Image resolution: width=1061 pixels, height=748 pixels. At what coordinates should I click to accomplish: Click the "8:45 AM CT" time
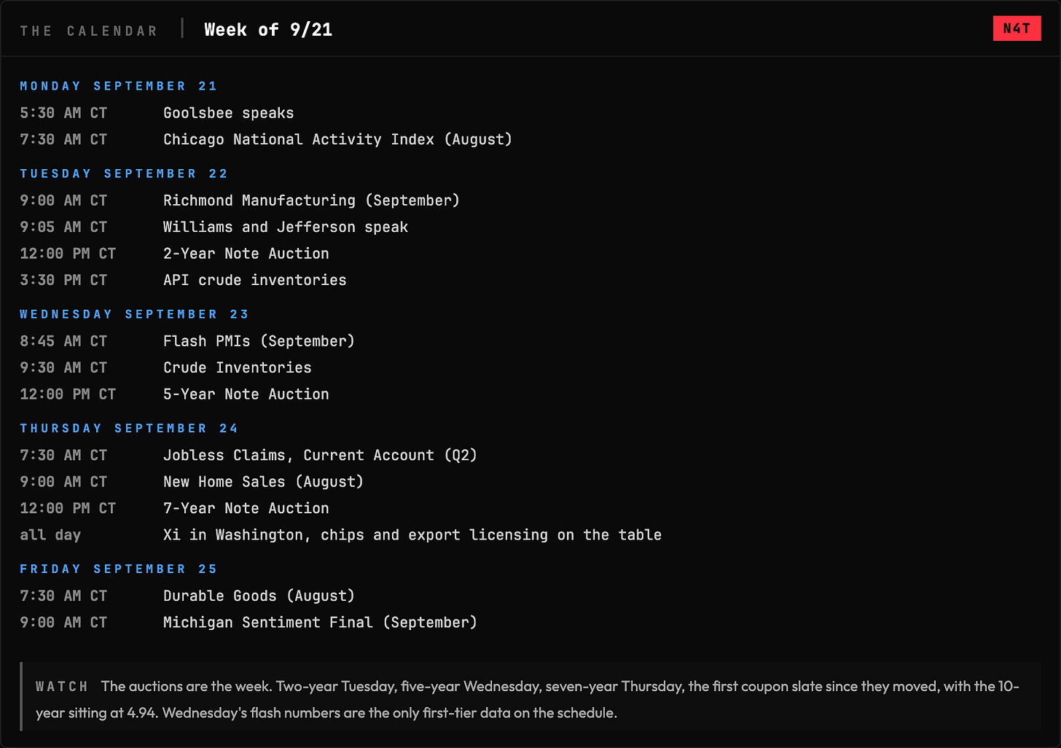point(63,341)
